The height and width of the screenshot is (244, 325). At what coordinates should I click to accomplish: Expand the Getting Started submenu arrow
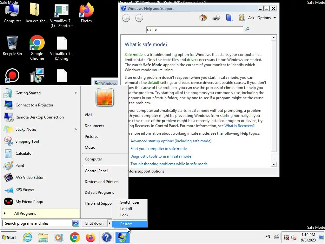click(76, 93)
